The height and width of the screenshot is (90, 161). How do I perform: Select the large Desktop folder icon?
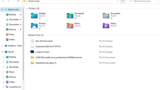[34, 16]
